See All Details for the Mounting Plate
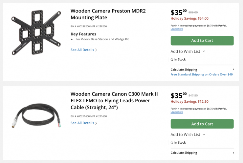The image size is (243, 163). pos(82,50)
